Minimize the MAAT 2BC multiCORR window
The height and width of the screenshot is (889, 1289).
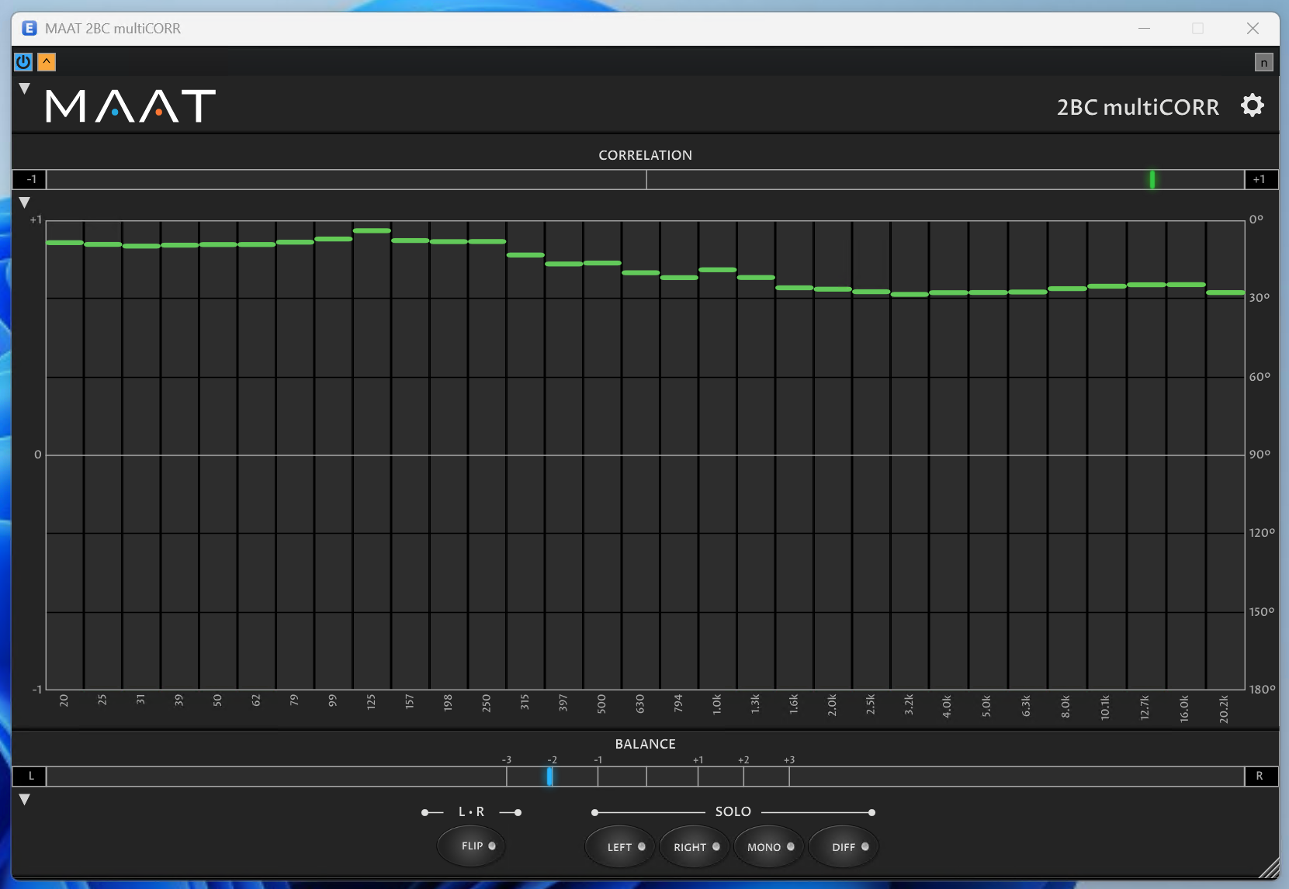pyautogui.click(x=1144, y=29)
